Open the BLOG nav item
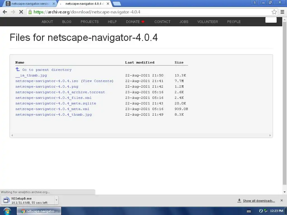Screen dimensions: 287x215 [67, 22]
